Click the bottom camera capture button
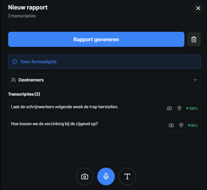The height and width of the screenshot is (190, 207). [x=85, y=176]
